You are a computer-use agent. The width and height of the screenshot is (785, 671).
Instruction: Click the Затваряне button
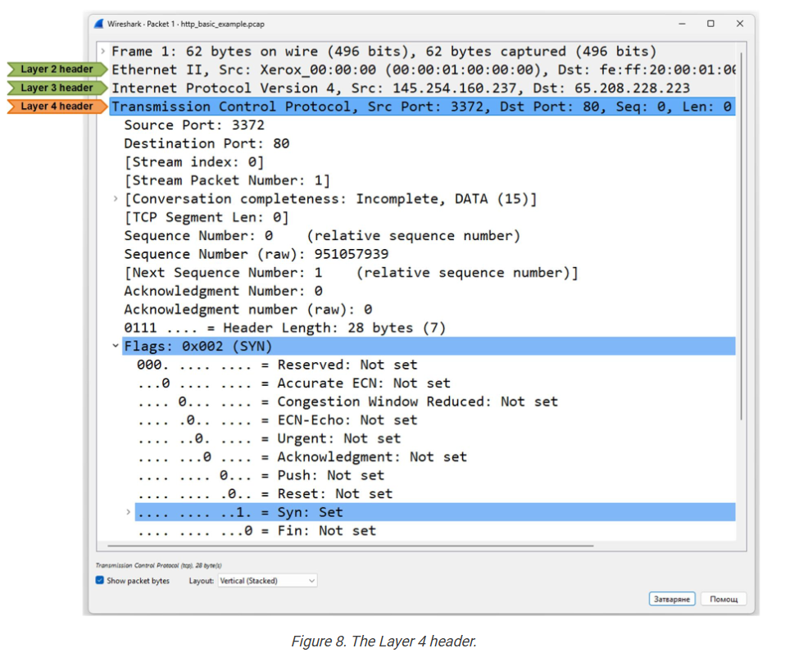(672, 599)
